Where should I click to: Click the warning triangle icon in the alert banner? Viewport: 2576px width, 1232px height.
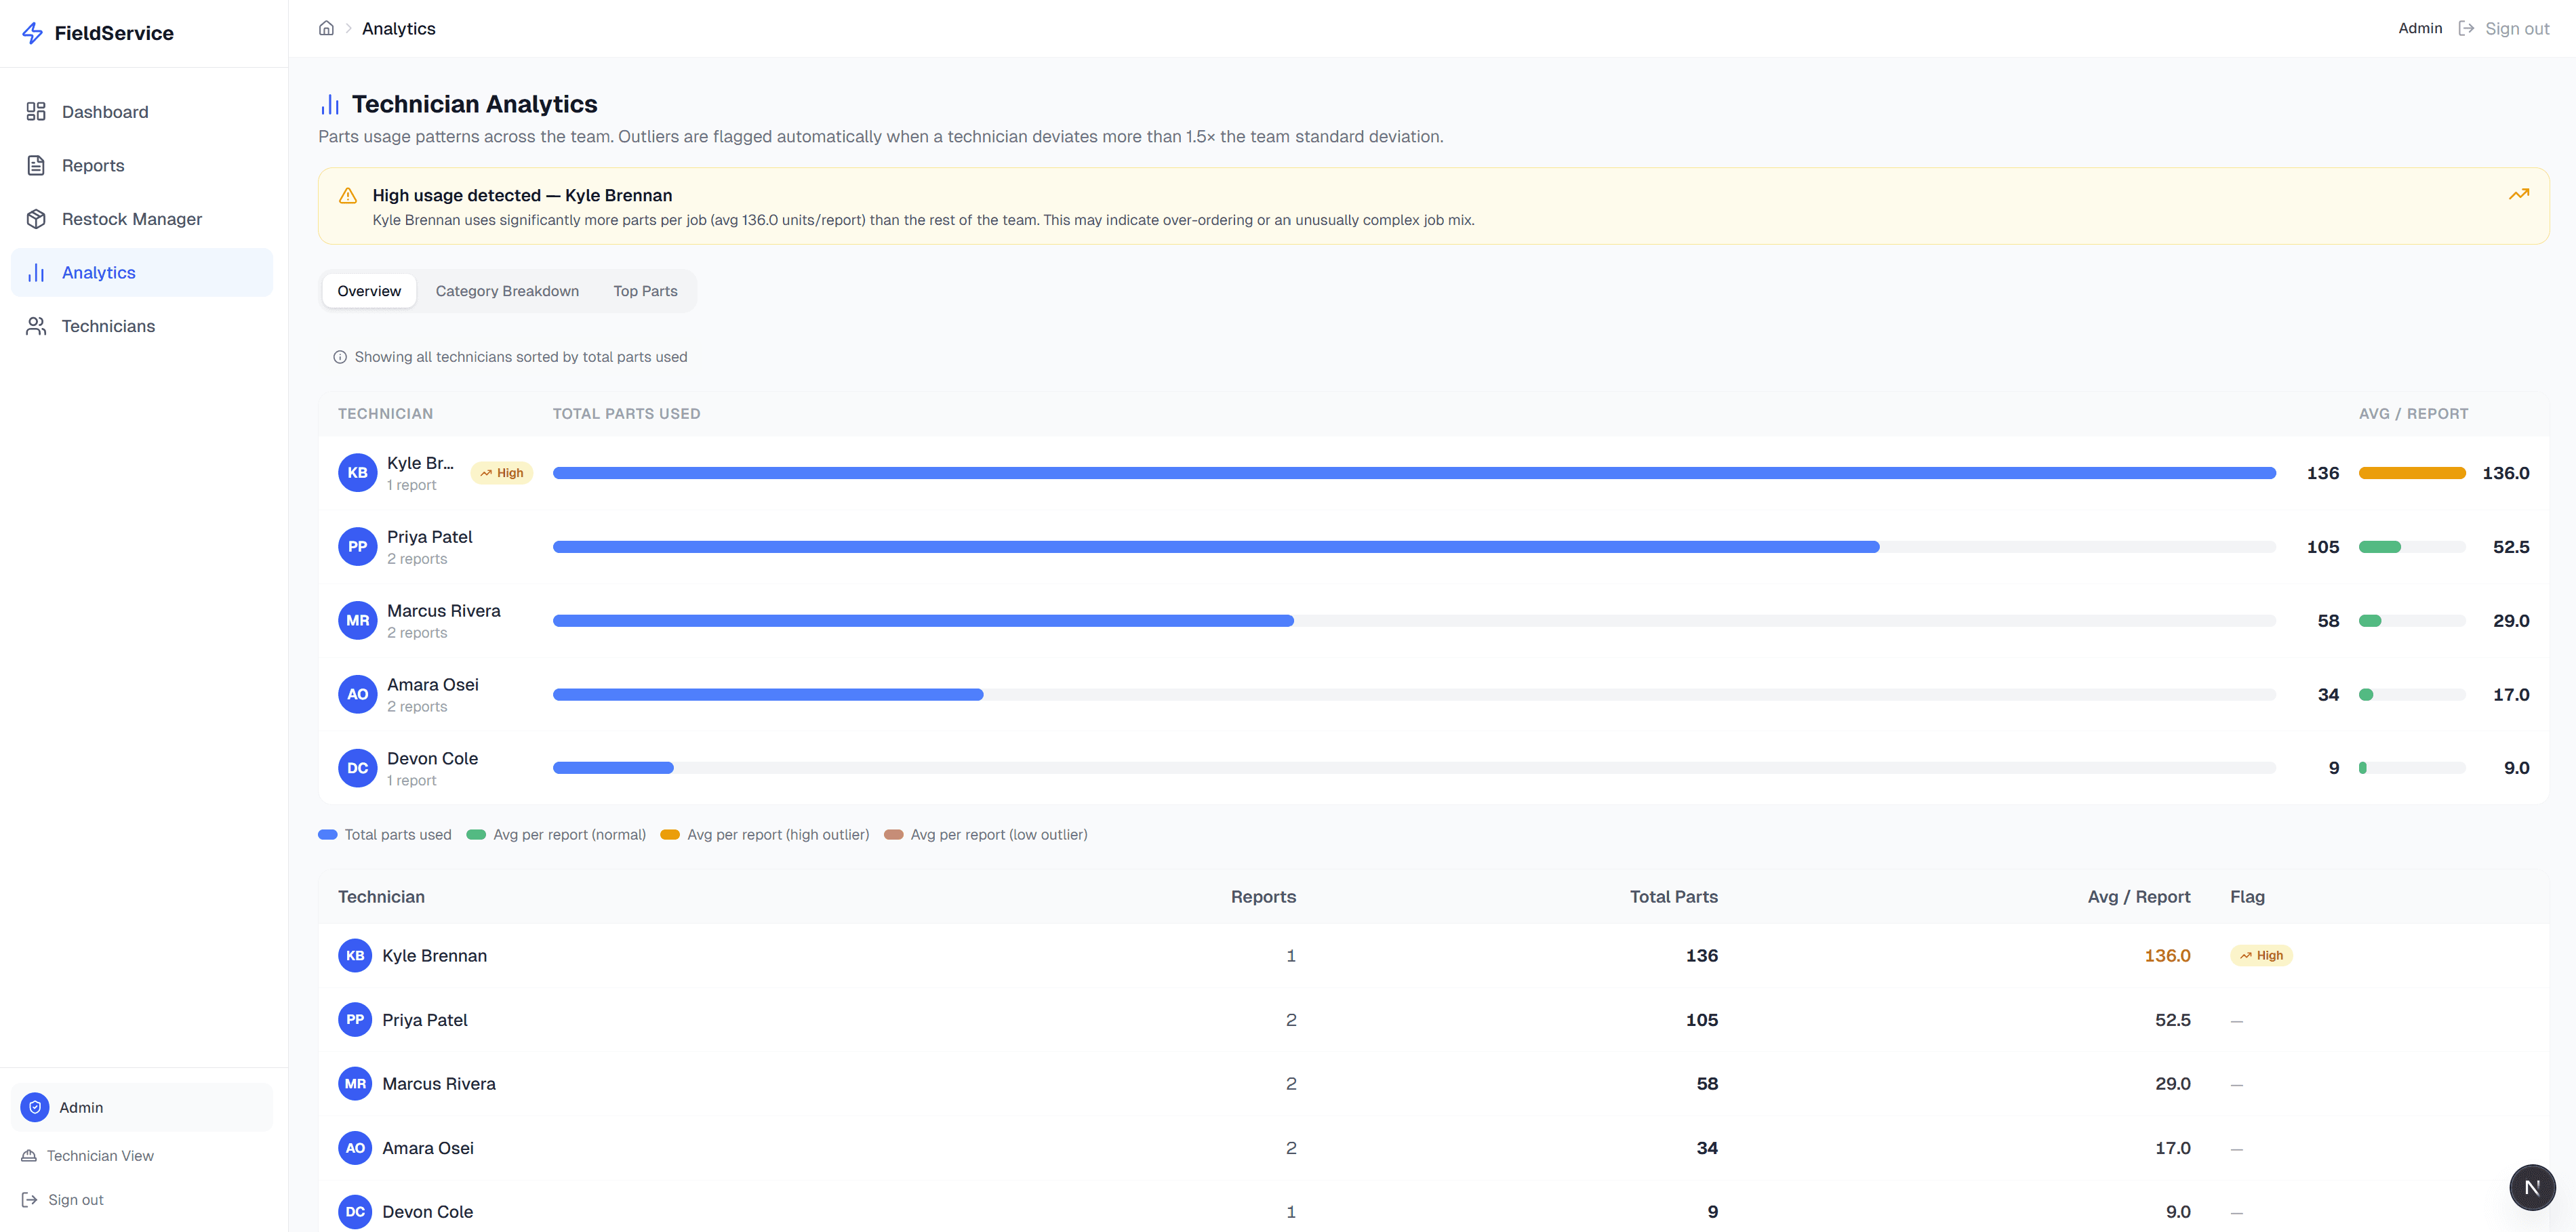pyautogui.click(x=348, y=196)
